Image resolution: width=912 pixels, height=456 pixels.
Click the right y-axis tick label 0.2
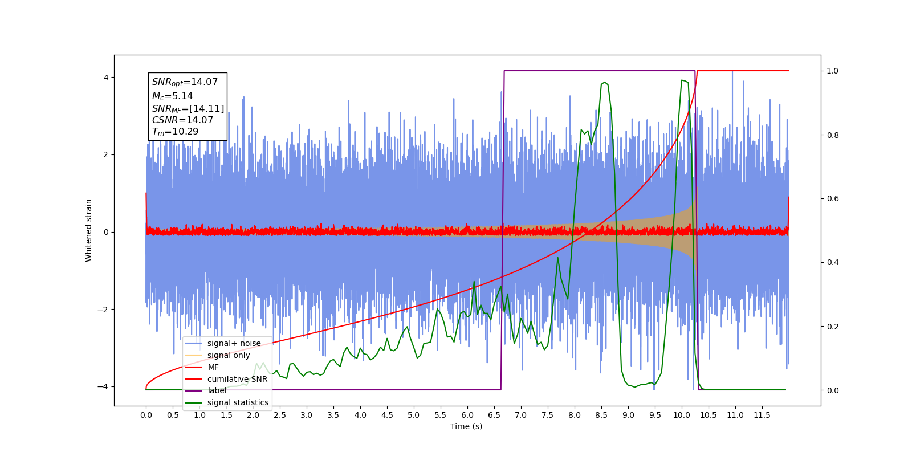[833, 327]
